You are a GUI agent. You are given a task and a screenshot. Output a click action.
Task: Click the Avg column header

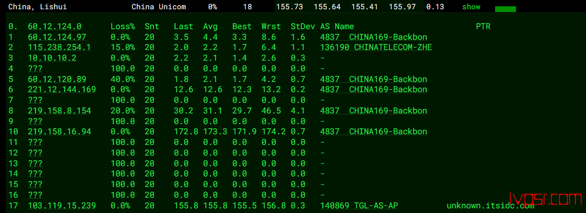(210, 27)
